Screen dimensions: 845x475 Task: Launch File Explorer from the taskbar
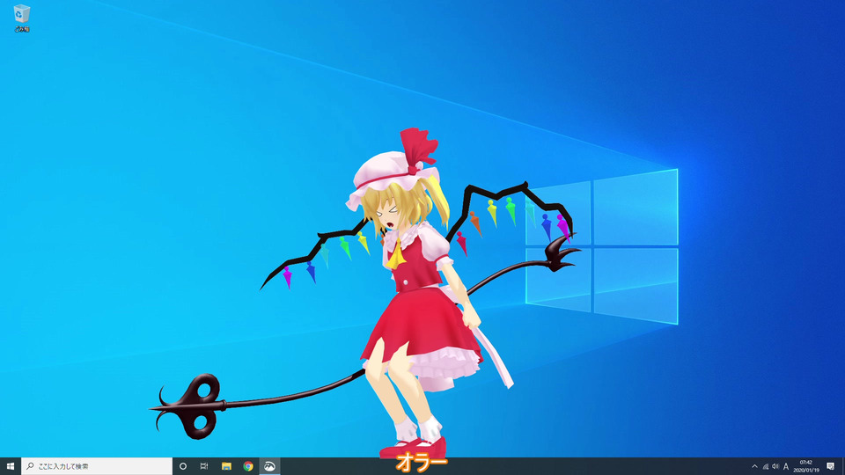coord(226,466)
